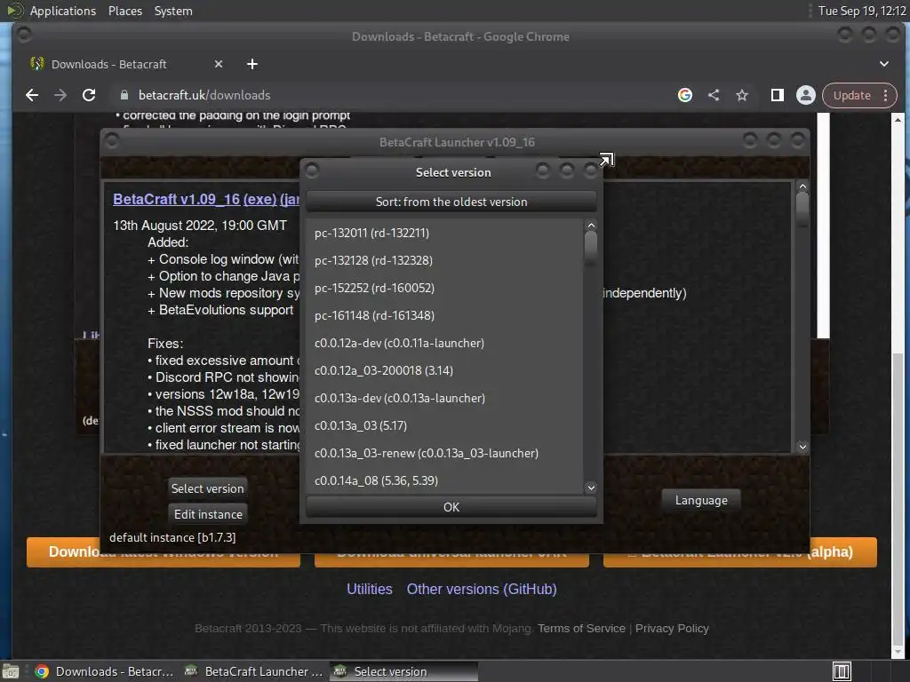Click the clock Tue Sep 19, 12:12
910x682 pixels.
point(862,11)
